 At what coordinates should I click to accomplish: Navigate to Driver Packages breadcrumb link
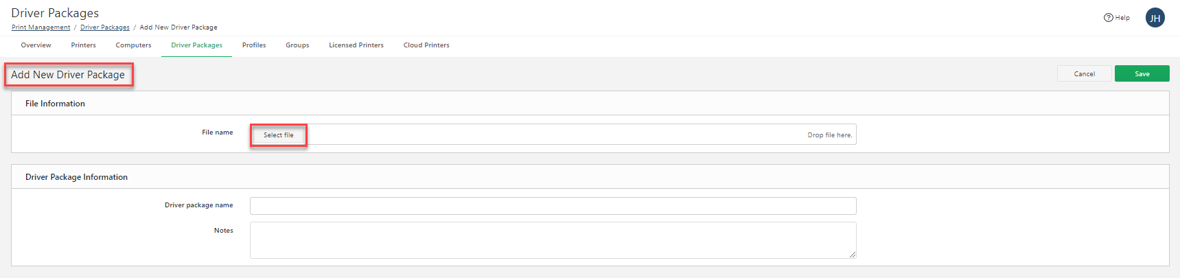pyautogui.click(x=104, y=27)
